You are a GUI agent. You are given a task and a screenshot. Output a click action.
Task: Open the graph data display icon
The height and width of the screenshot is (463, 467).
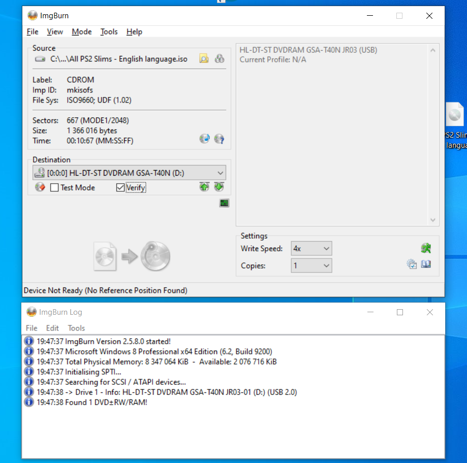pos(224,203)
